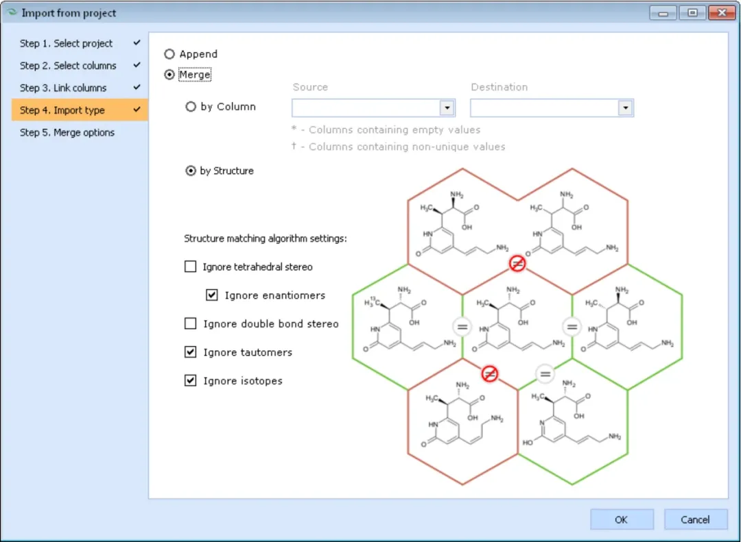Screen dimensions: 741x542
Task: Click the red not-equal icon between top hexagons
Action: (x=517, y=263)
